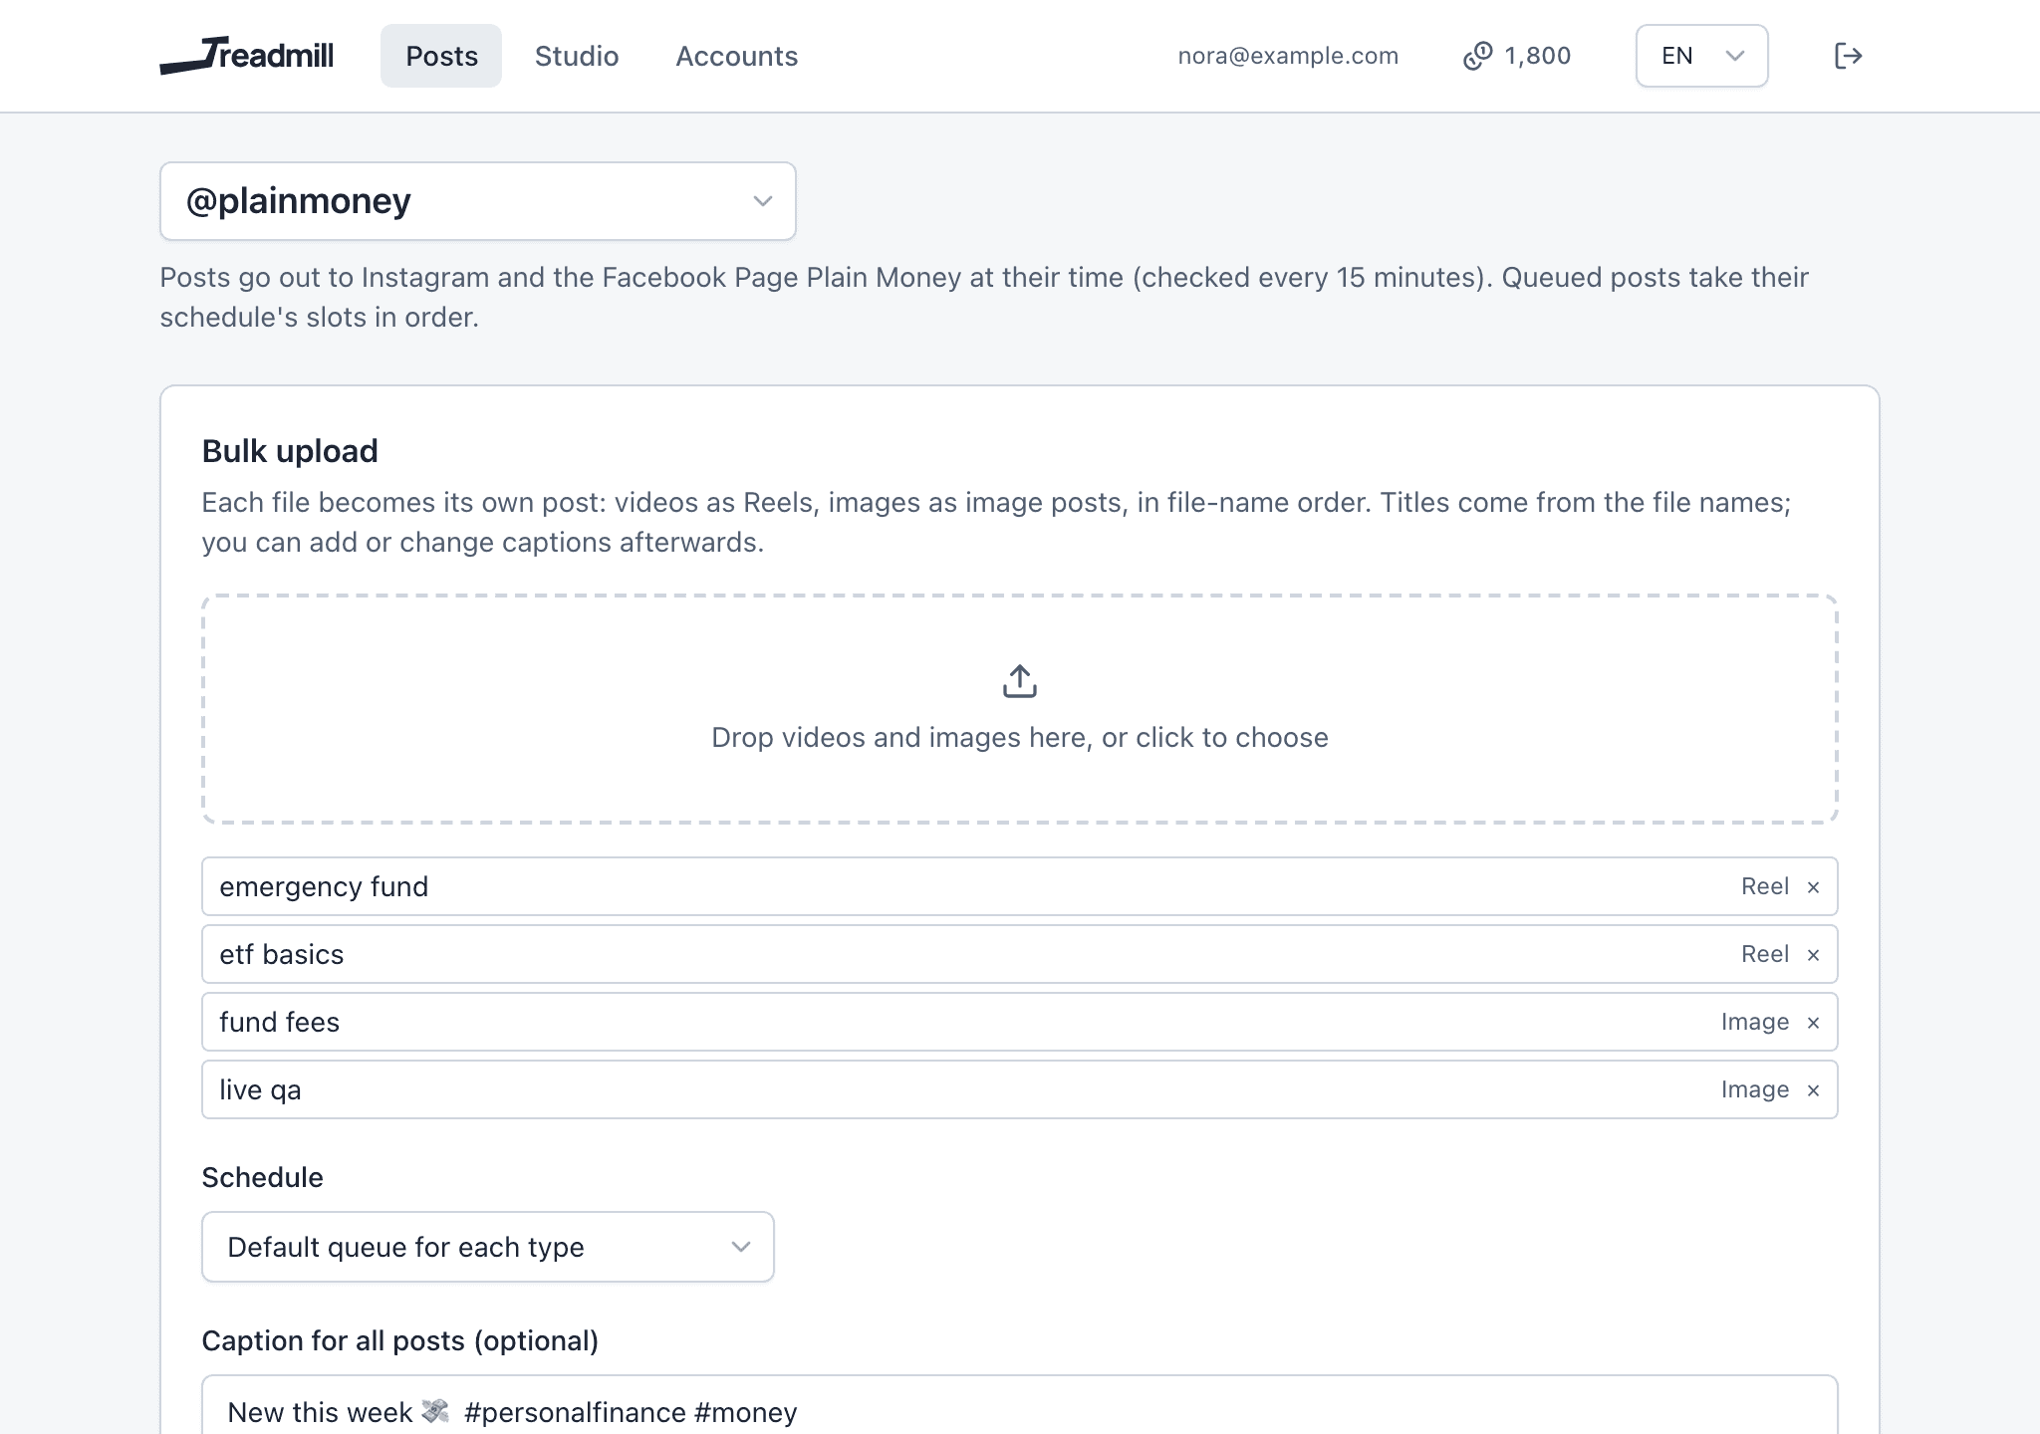Open the @plainmoney account dropdown
2040x1434 pixels.
click(x=478, y=201)
